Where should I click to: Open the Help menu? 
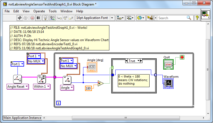[80, 11]
